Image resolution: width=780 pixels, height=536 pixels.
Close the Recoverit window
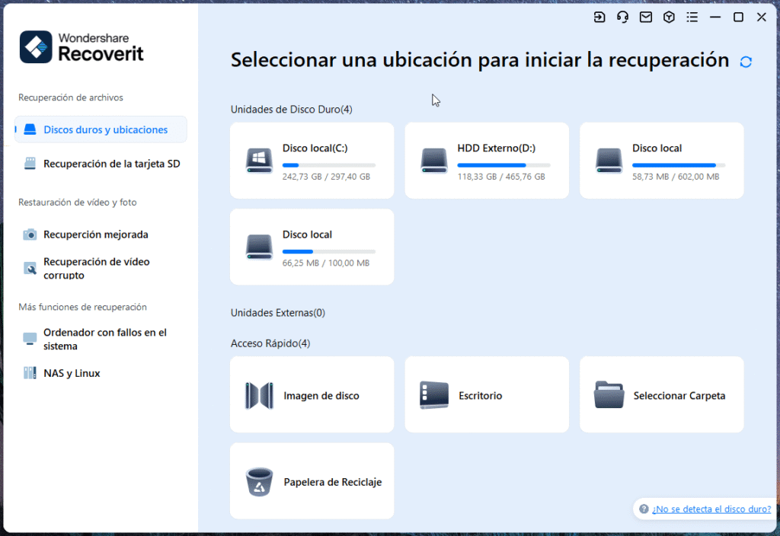[762, 18]
